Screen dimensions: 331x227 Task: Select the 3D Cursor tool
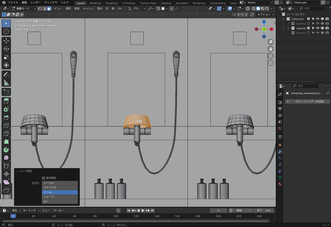coord(6,32)
